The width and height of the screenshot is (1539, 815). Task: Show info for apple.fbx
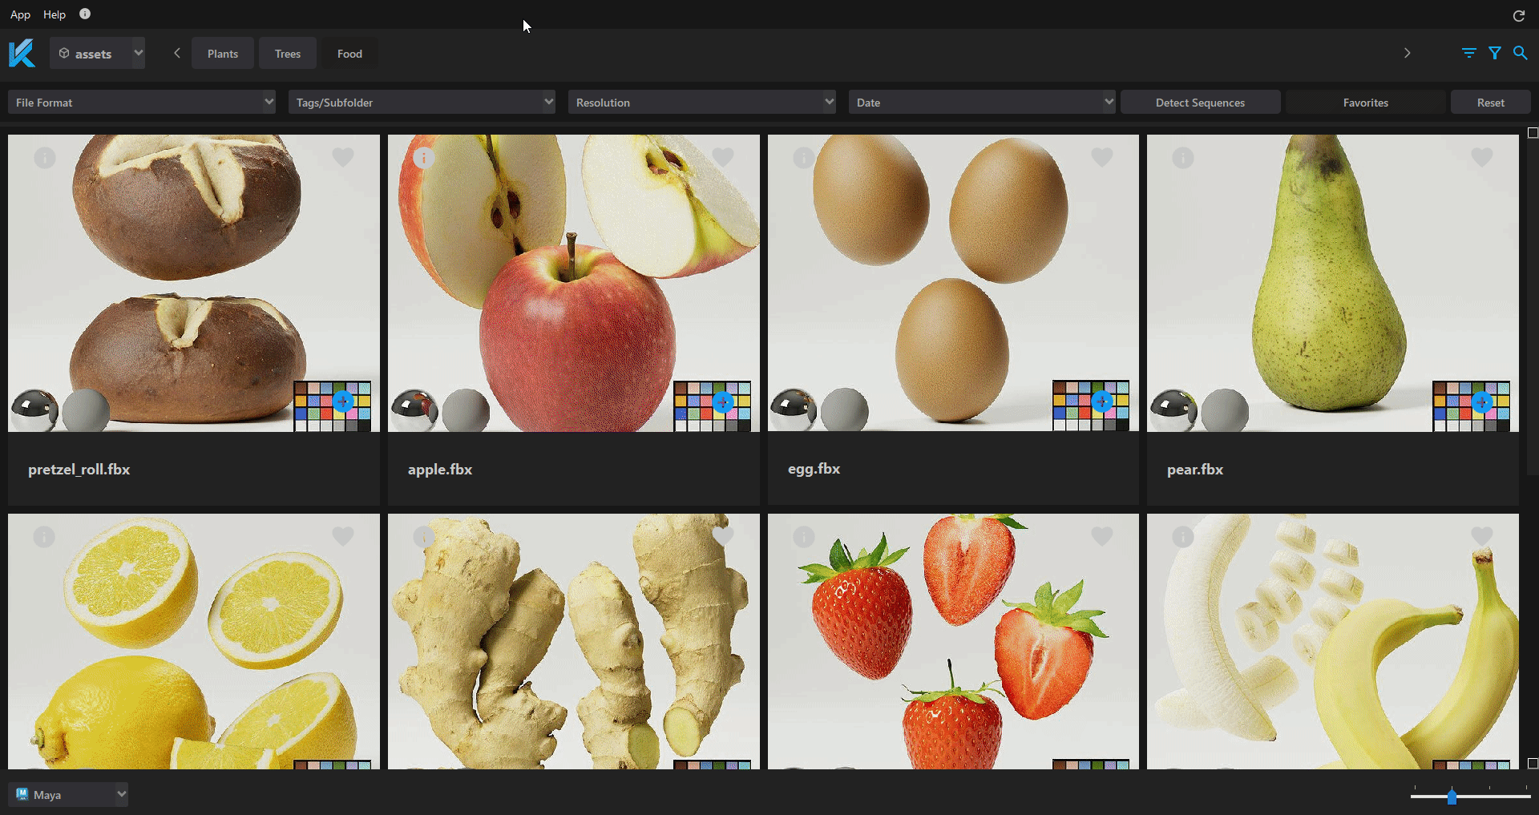pos(424,158)
